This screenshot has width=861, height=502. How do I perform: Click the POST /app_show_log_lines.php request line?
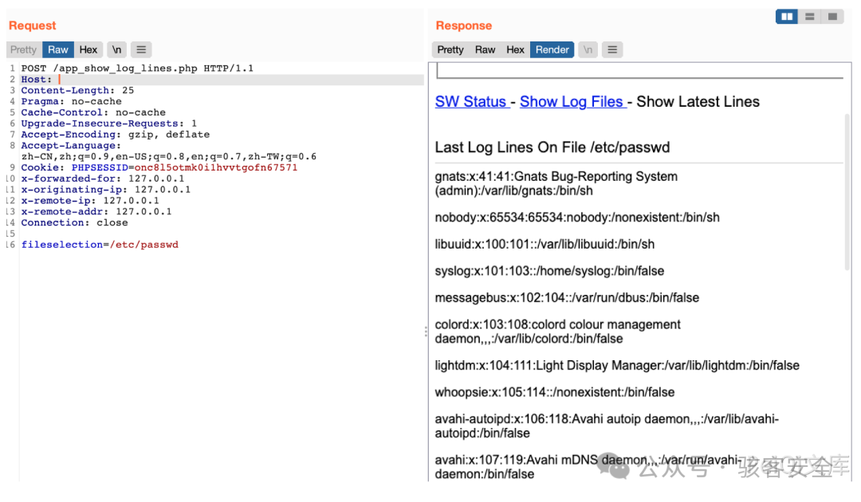click(x=137, y=69)
